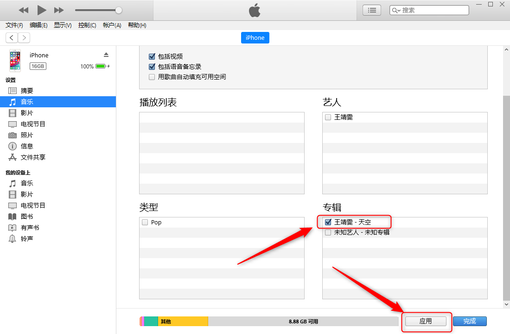Open the search magnifier dropdown

coord(396,10)
